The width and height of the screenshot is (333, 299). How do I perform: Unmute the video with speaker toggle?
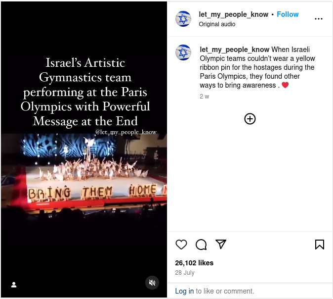coord(152,283)
